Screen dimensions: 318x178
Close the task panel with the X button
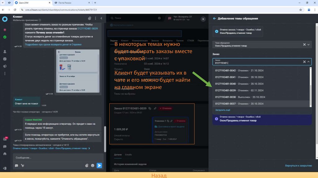pyautogui.click(x=203, y=19)
